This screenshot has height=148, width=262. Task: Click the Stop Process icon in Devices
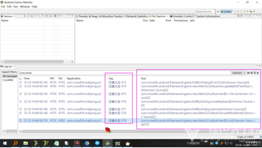[x=47, y=16]
